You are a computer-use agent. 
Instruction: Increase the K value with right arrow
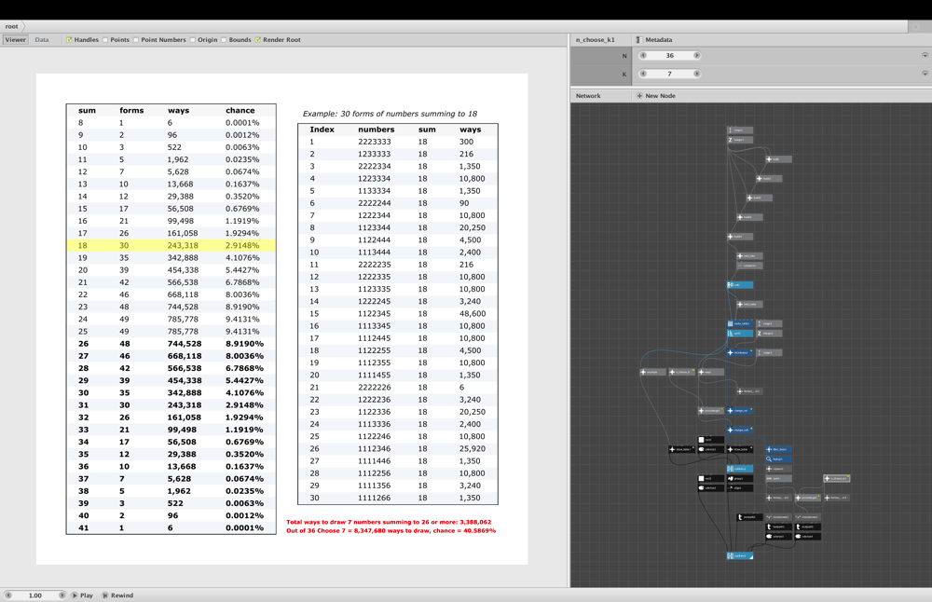pos(696,74)
